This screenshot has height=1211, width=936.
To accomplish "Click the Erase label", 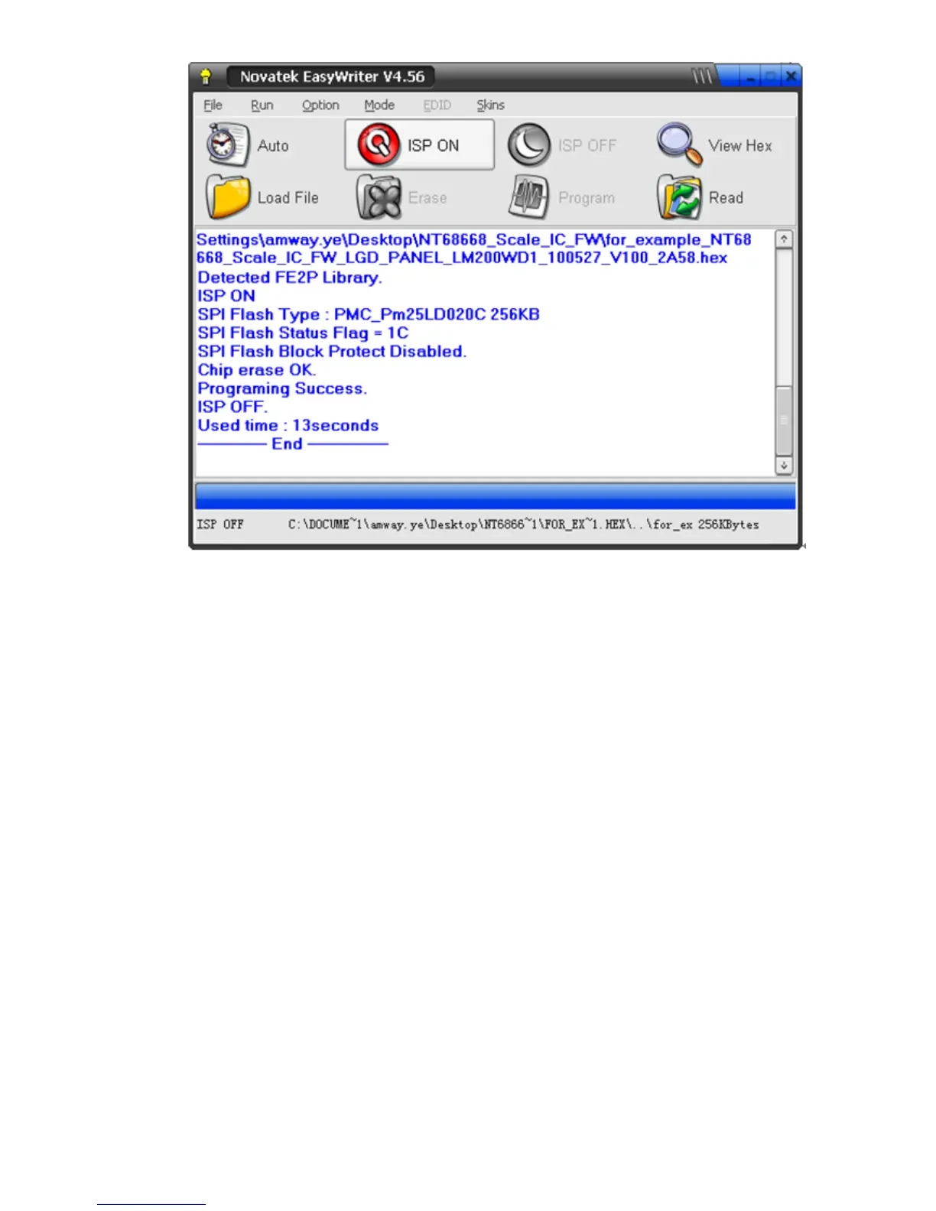I will point(427,198).
